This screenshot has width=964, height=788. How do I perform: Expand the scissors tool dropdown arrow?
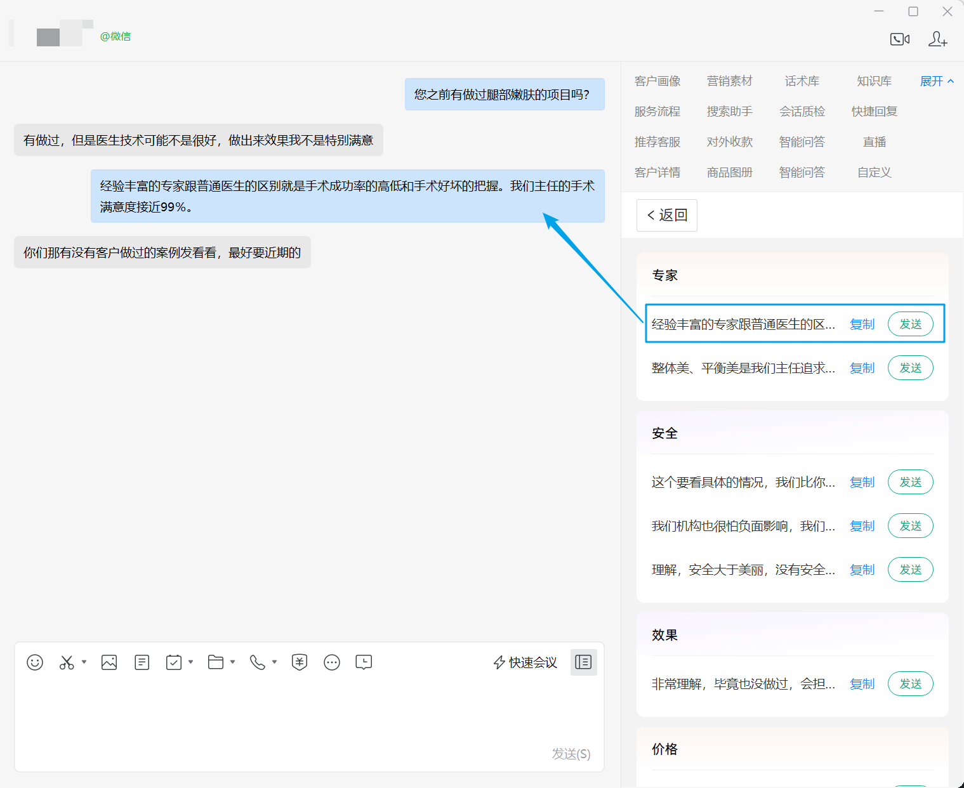(x=84, y=662)
